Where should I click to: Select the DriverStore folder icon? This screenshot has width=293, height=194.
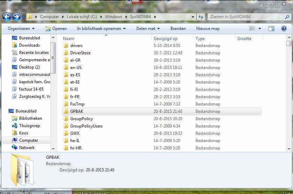click(x=66, y=53)
